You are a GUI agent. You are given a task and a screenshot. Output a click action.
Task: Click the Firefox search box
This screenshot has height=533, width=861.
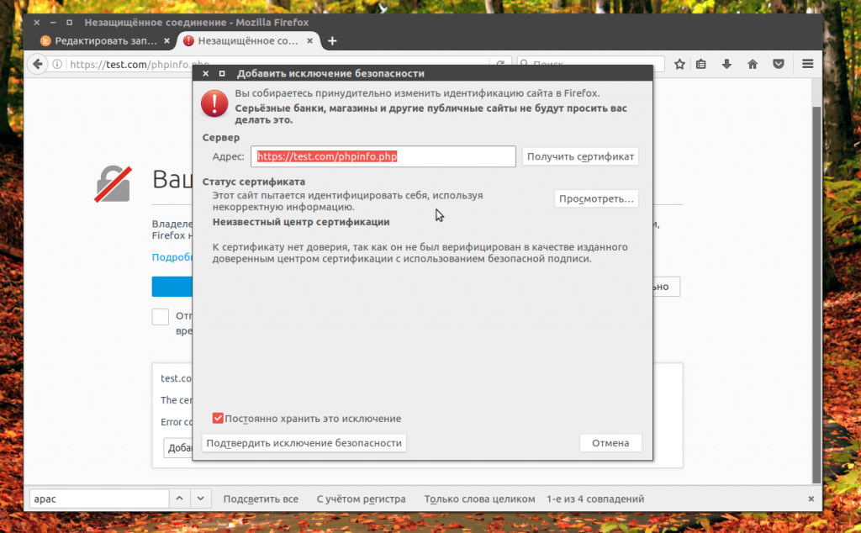[591, 64]
